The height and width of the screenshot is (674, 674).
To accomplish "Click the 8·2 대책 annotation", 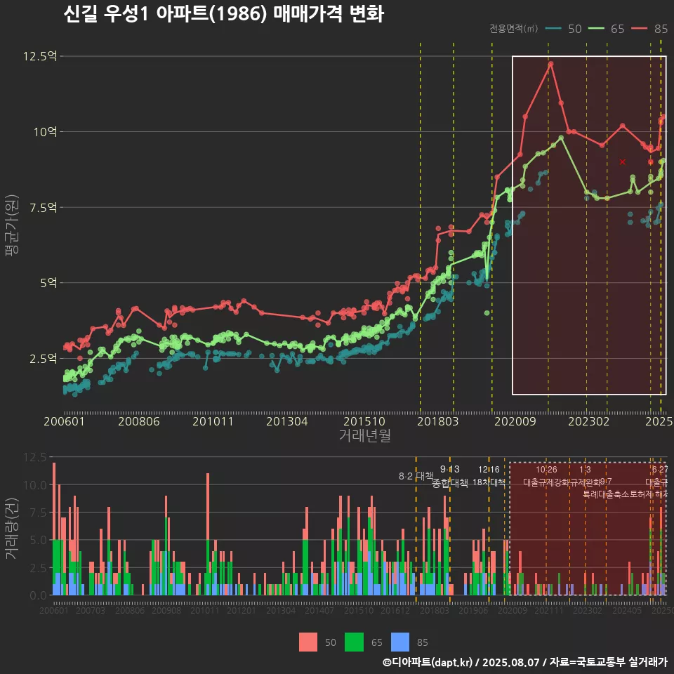I will (416, 476).
